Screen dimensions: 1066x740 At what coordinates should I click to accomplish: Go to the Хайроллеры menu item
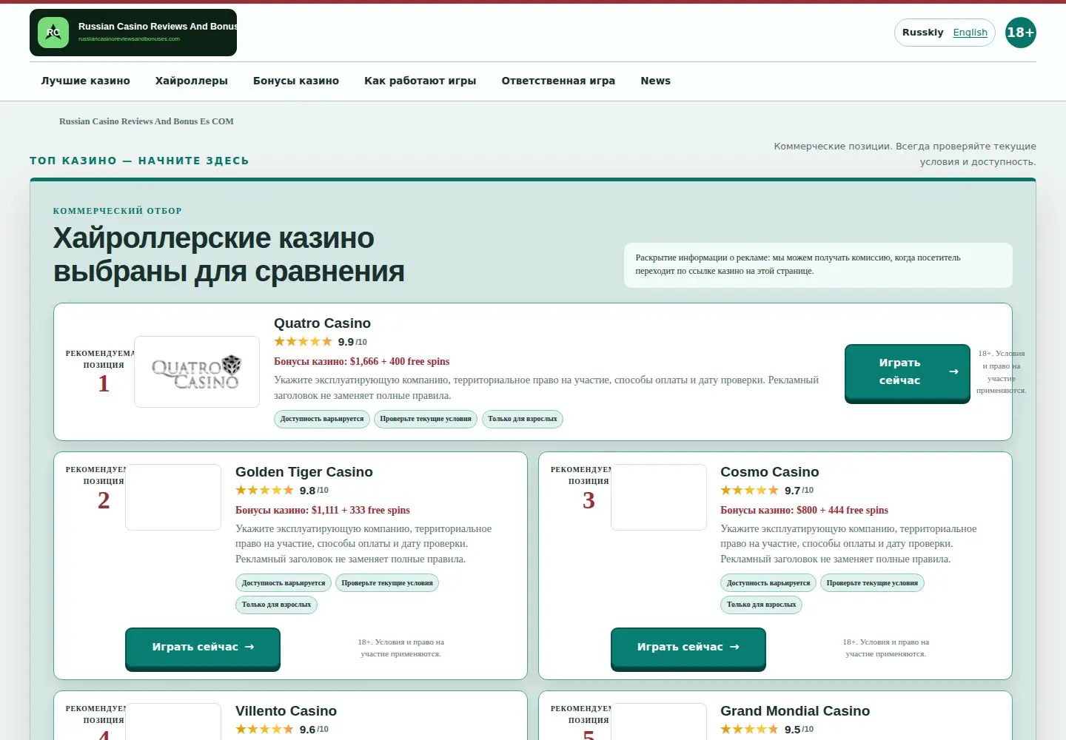(x=192, y=81)
